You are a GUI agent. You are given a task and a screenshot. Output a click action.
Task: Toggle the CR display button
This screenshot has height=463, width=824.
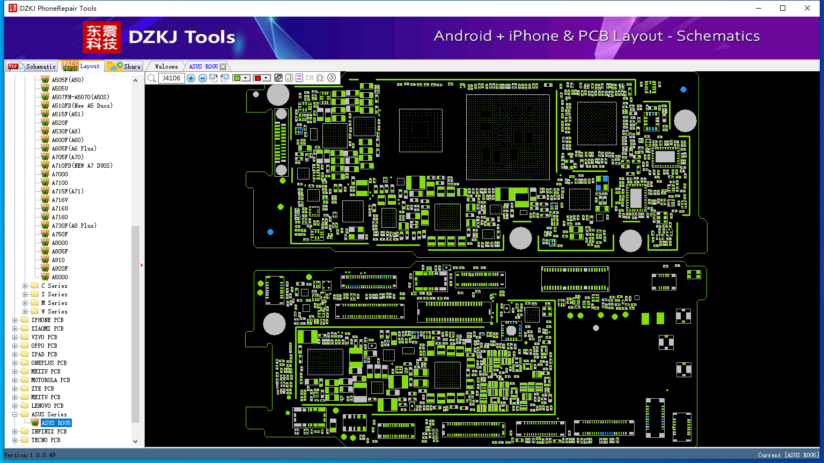click(x=310, y=78)
